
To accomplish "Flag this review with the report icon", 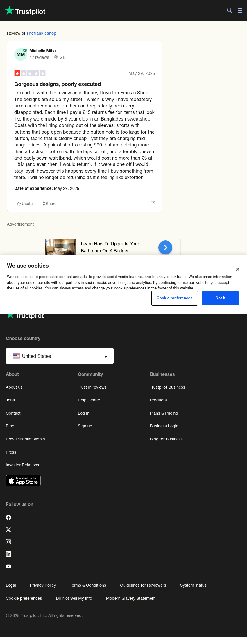I will [x=153, y=204].
